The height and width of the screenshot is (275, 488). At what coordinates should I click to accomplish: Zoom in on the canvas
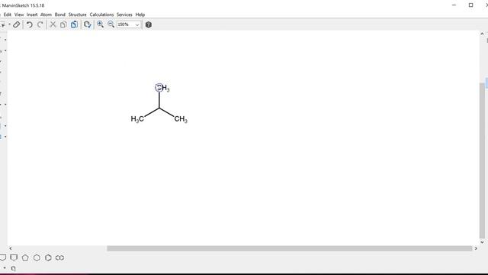click(100, 24)
